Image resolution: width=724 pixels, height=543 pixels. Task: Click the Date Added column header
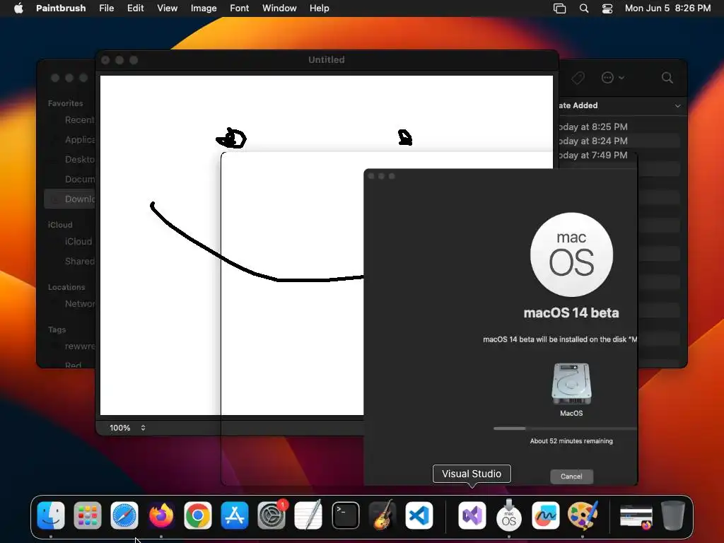point(619,106)
